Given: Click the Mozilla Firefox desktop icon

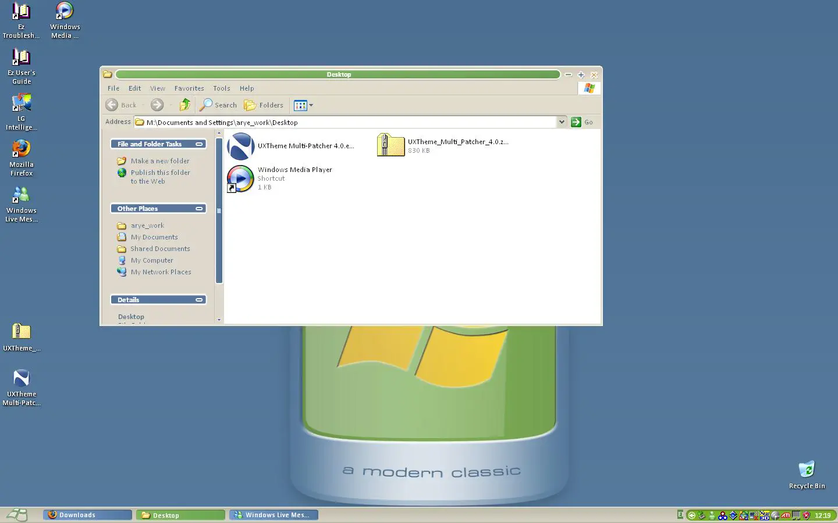Looking at the screenshot, I should coord(22,157).
